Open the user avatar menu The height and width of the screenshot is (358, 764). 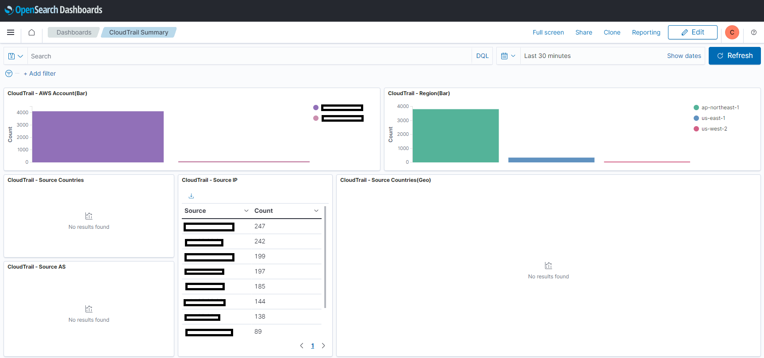(x=732, y=32)
